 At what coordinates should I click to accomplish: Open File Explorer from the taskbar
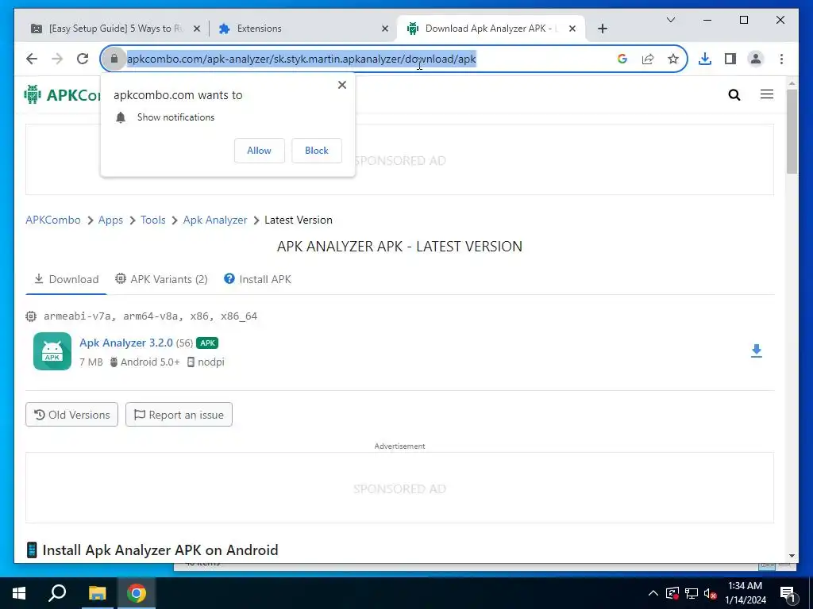pos(97,593)
